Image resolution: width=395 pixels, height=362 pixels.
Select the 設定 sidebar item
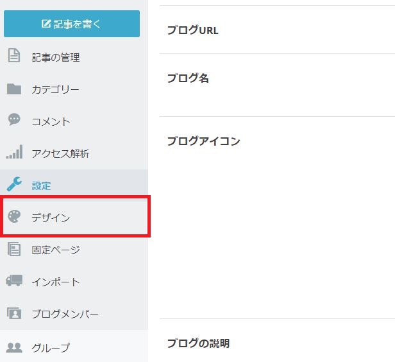click(x=42, y=185)
